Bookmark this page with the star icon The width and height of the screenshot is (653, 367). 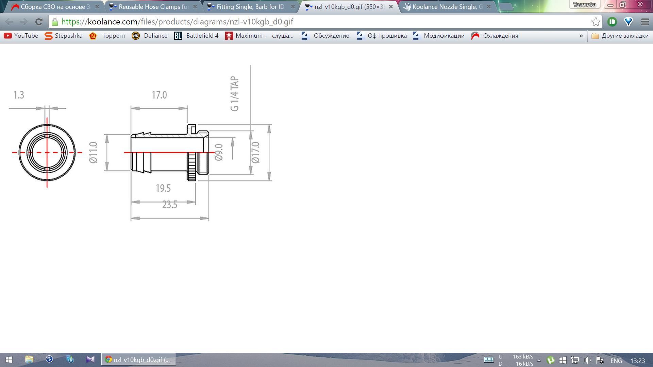point(596,22)
